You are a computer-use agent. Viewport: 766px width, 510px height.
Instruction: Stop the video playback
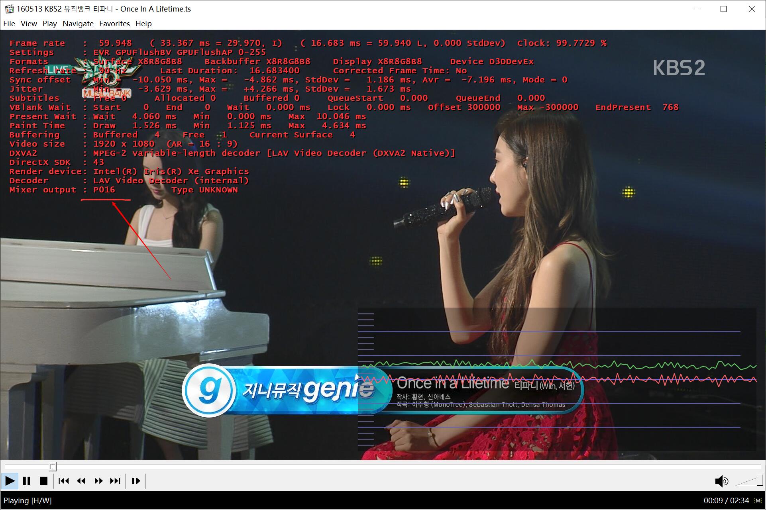click(44, 481)
